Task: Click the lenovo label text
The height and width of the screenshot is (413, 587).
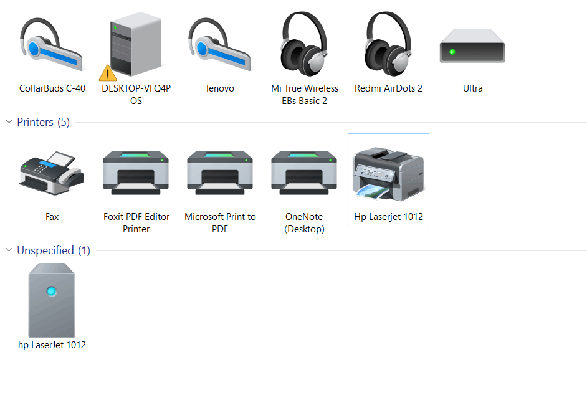Action: click(220, 88)
